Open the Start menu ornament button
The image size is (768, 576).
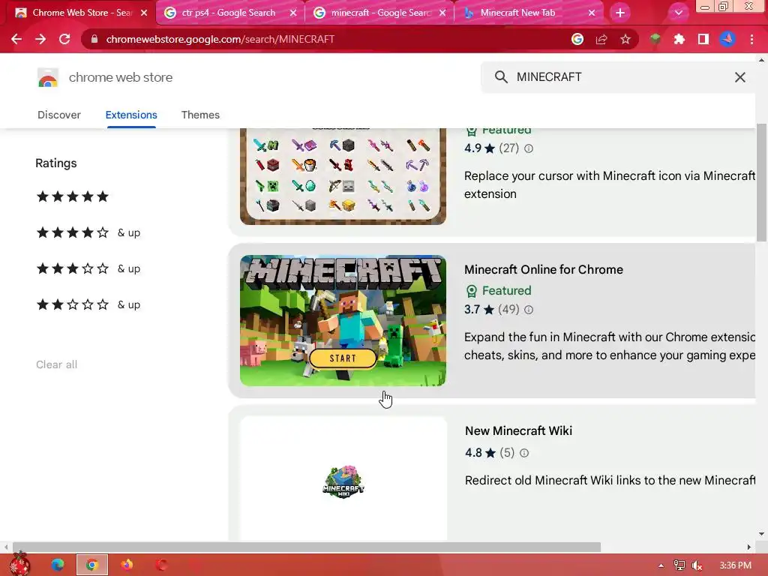(19, 564)
